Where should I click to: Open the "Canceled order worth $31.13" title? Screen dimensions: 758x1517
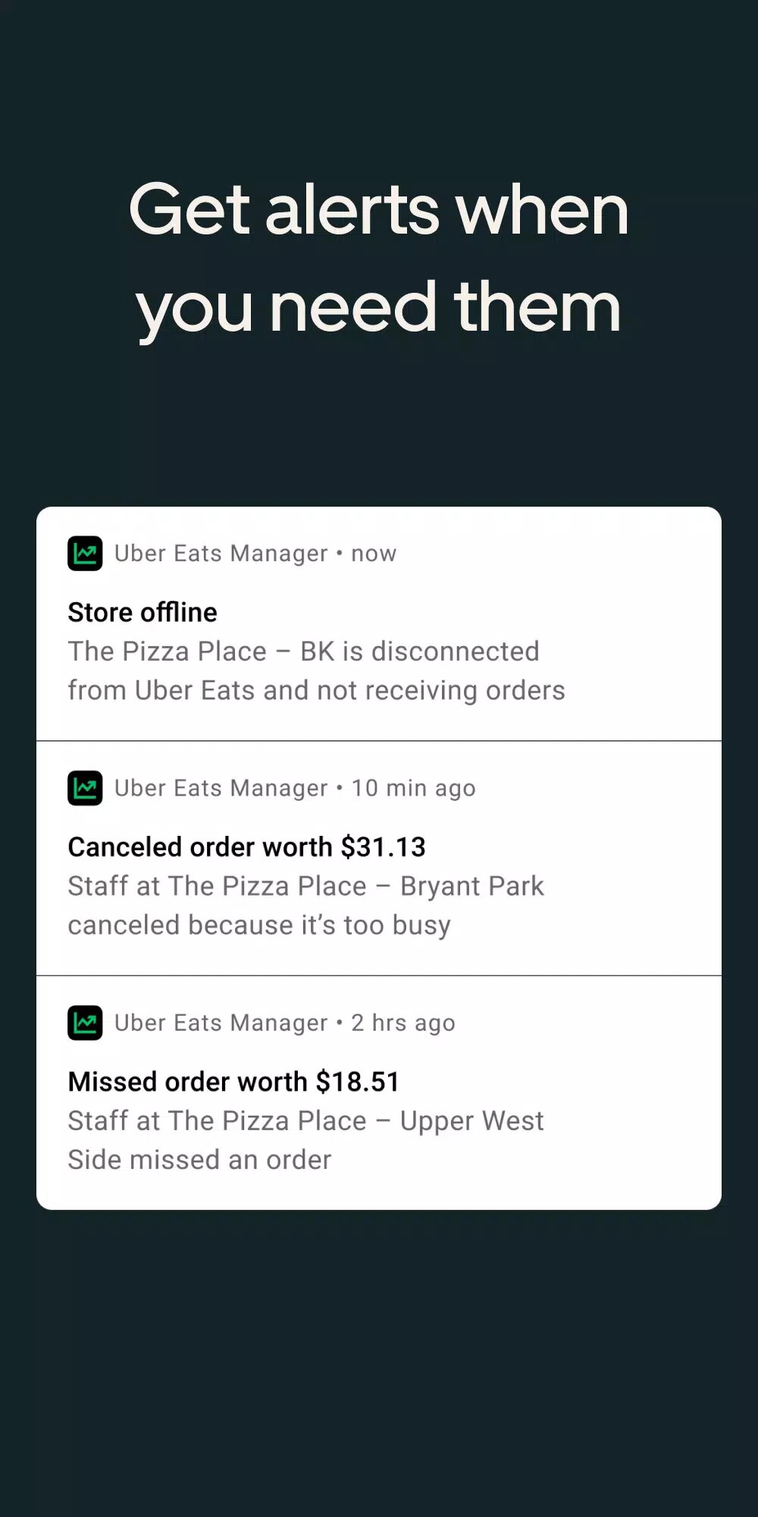[x=246, y=846]
